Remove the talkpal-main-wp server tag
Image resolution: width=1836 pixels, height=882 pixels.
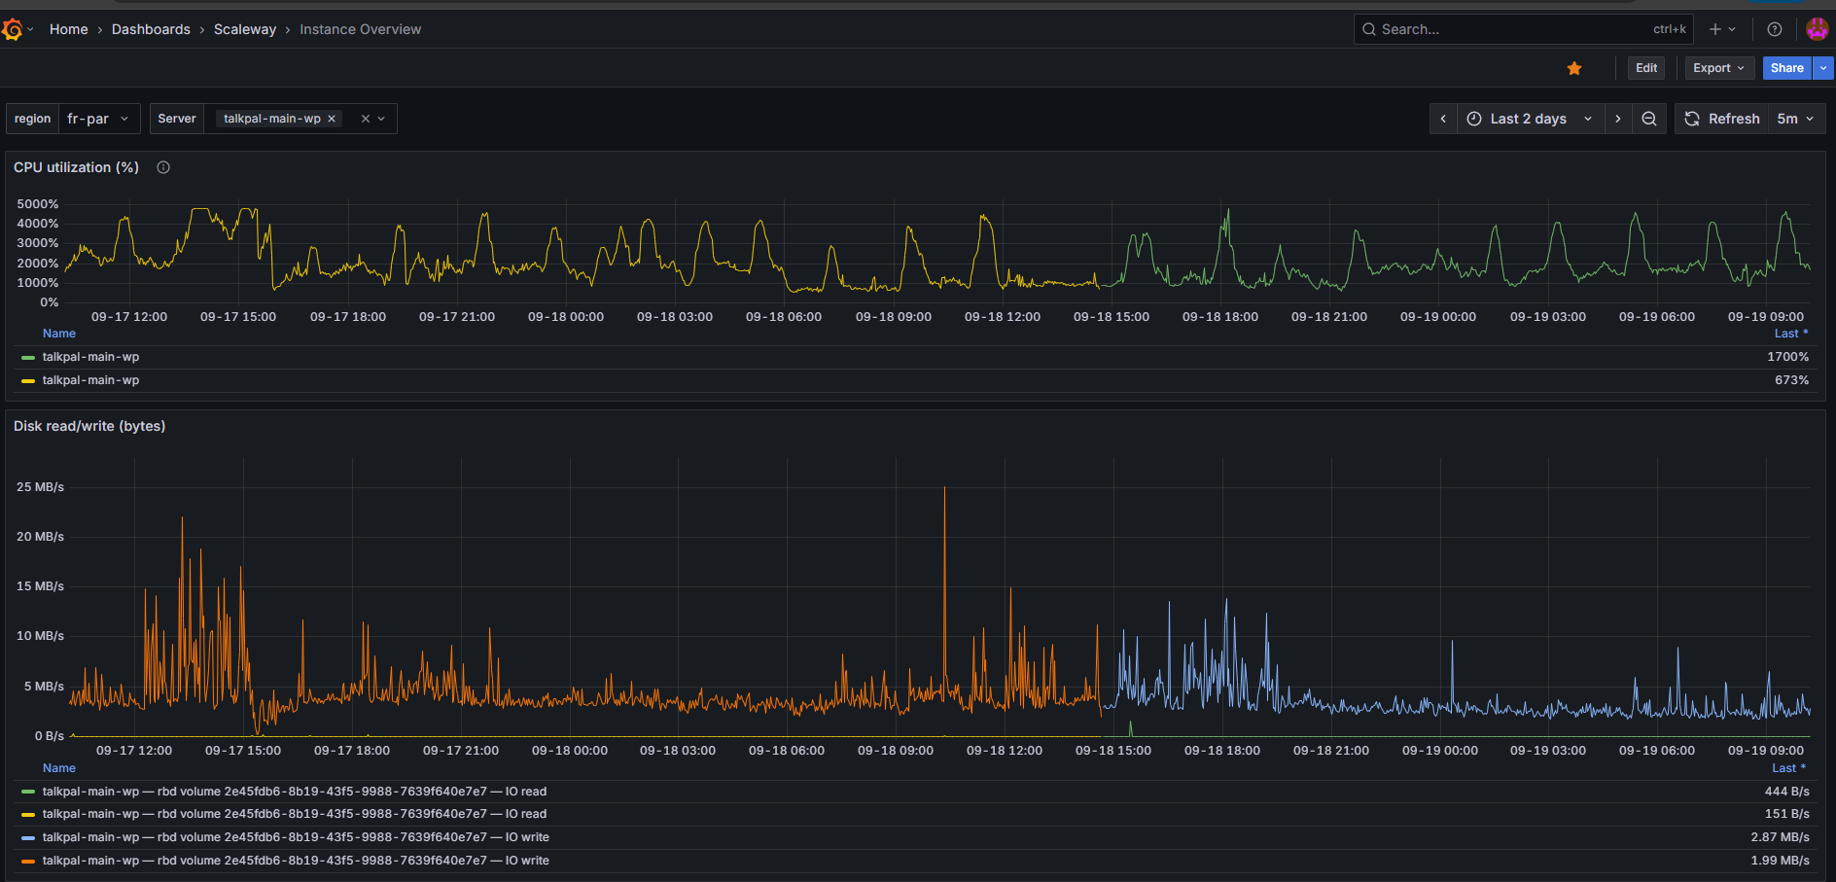332,119
